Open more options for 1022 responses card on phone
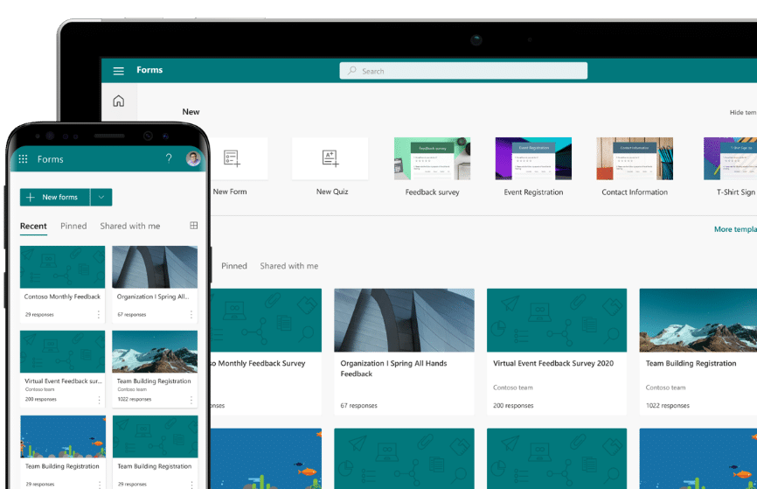The image size is (757, 489). 191,400
